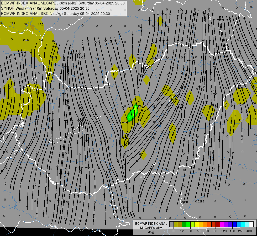
Task: Click the 0.146 map value
Action: (185, 202)
